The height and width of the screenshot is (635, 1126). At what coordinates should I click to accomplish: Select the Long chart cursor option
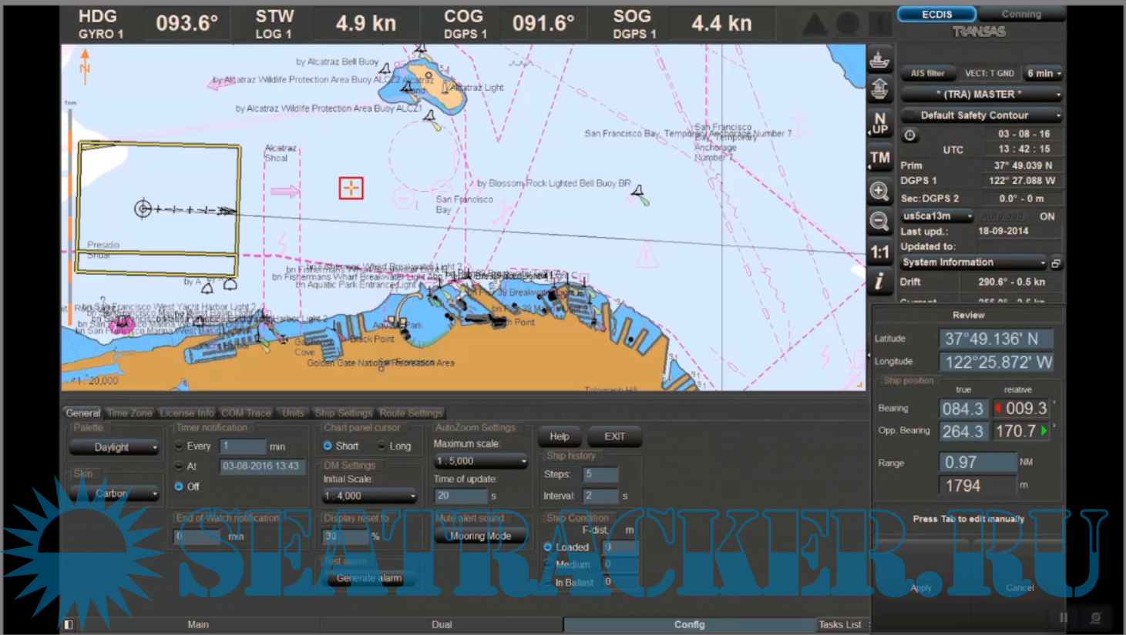point(381,446)
